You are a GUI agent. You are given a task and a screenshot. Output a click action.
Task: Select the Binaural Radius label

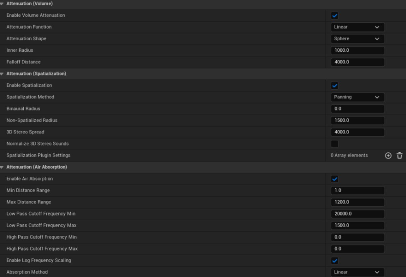click(23, 109)
